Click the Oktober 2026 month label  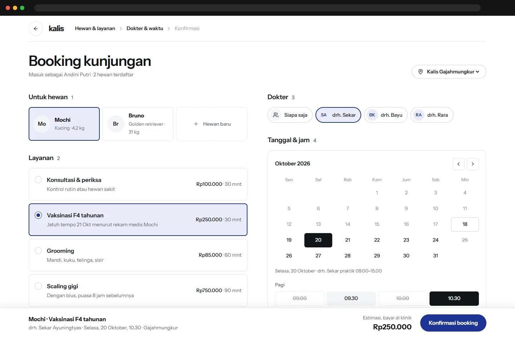(293, 164)
